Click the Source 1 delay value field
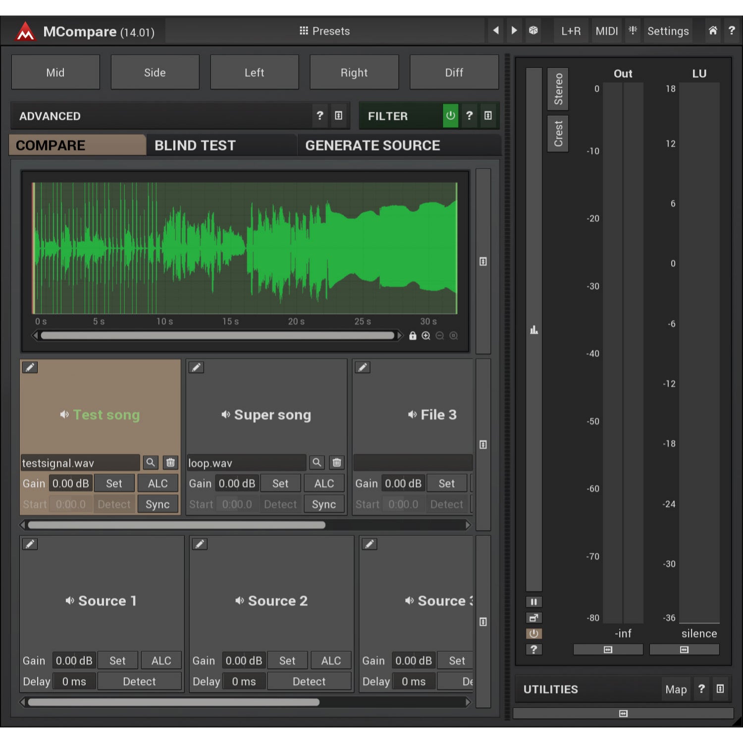 click(x=74, y=682)
